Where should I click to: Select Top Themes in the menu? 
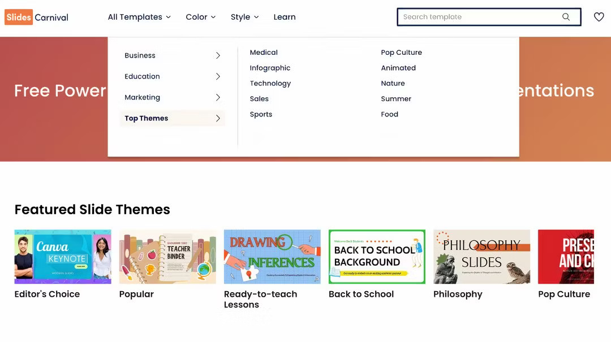146,118
